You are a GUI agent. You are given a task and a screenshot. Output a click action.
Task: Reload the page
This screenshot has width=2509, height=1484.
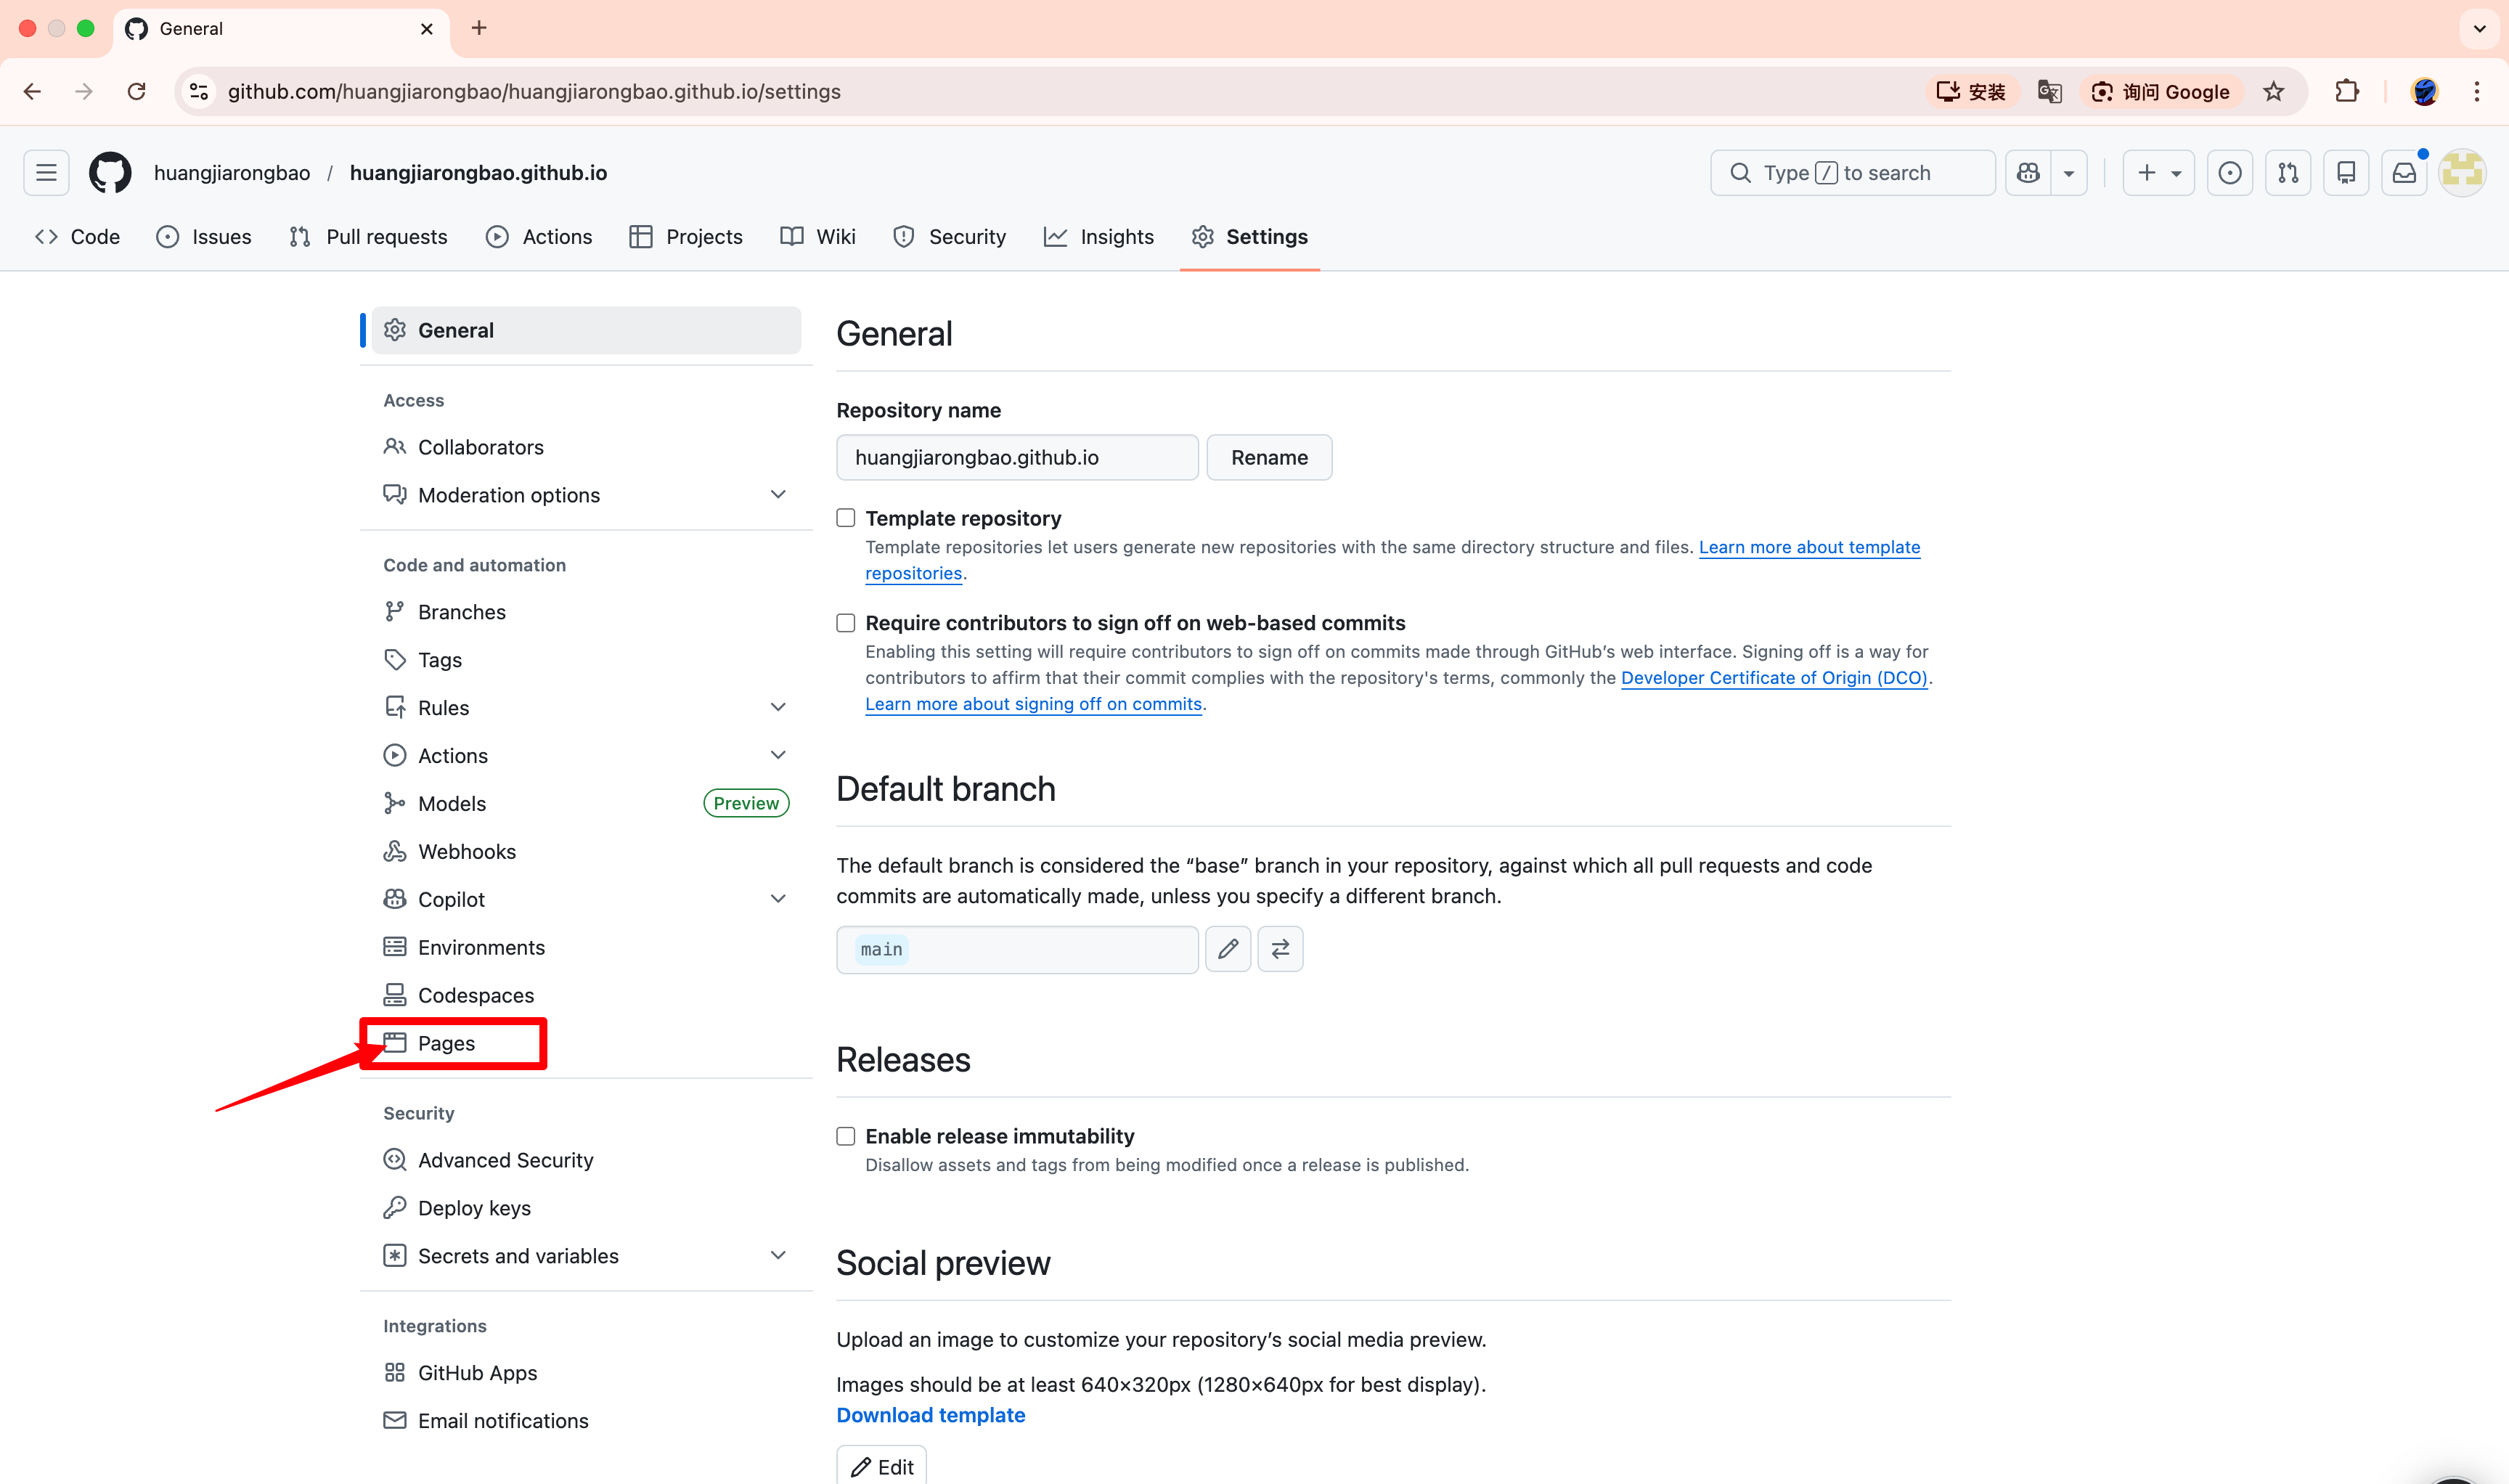click(137, 92)
